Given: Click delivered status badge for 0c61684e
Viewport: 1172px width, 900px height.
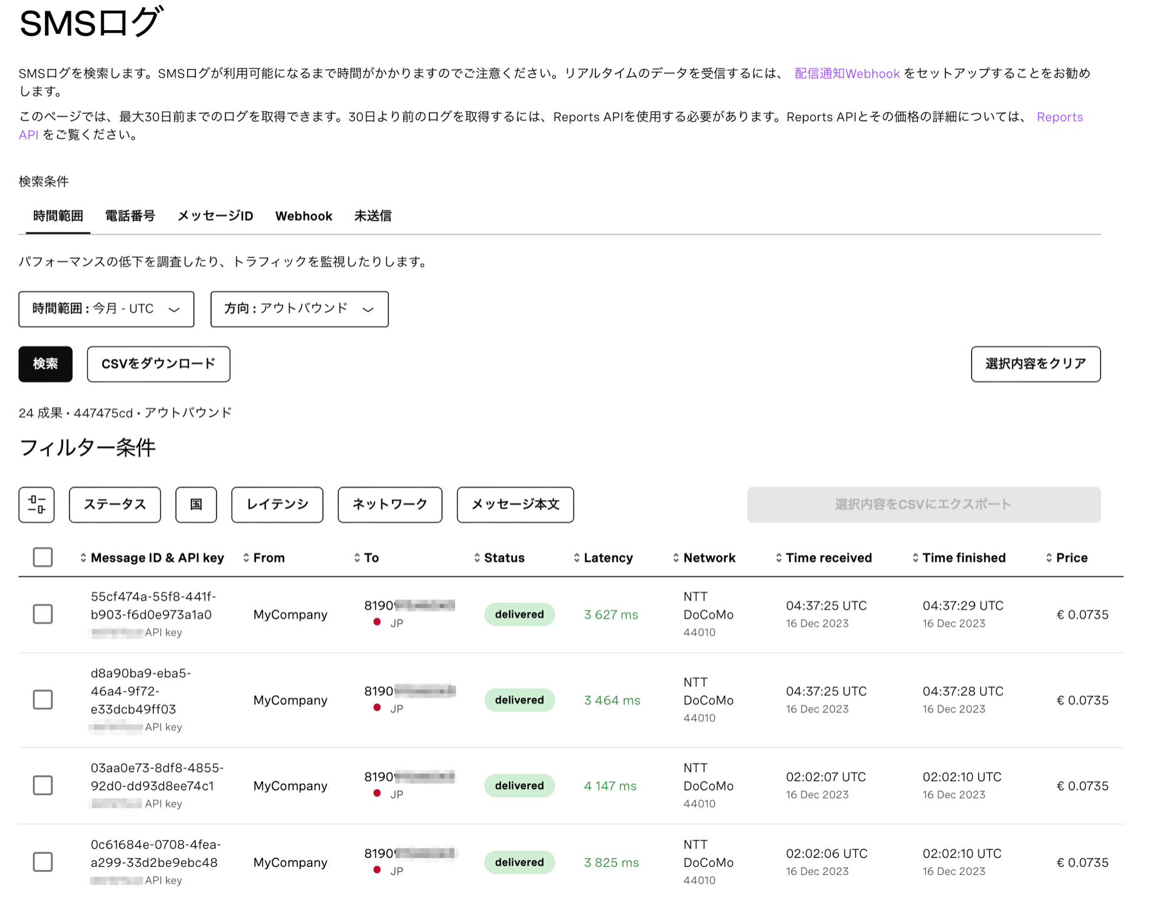Looking at the screenshot, I should tap(520, 862).
